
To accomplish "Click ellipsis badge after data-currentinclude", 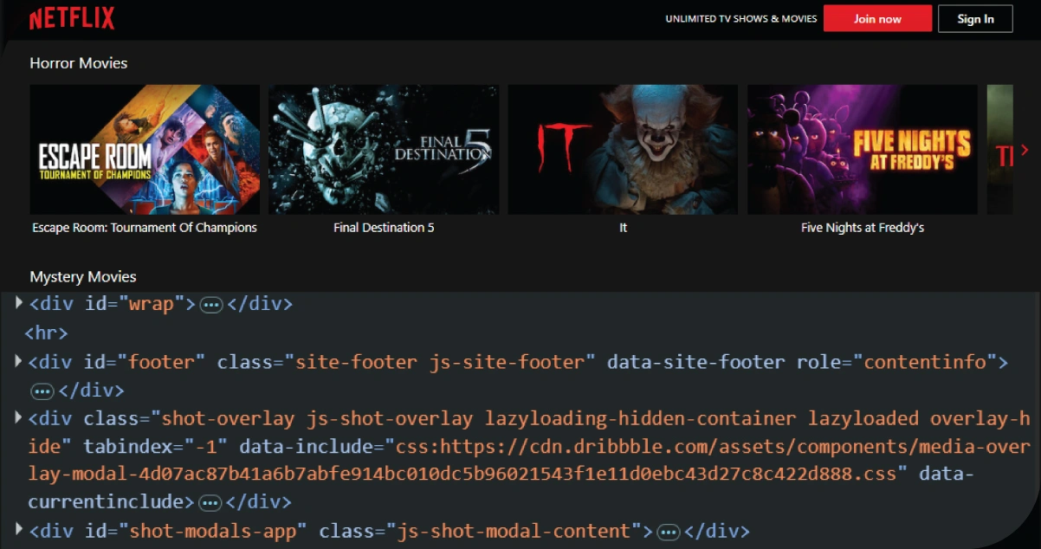I will pos(210,503).
